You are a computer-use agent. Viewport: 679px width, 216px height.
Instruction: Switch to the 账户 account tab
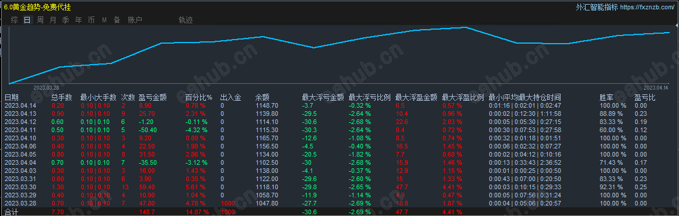(x=135, y=20)
